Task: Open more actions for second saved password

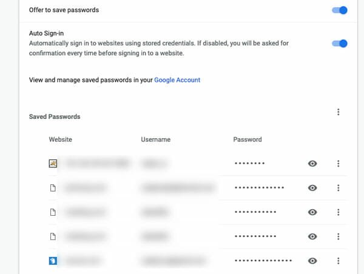Action: pyautogui.click(x=338, y=188)
